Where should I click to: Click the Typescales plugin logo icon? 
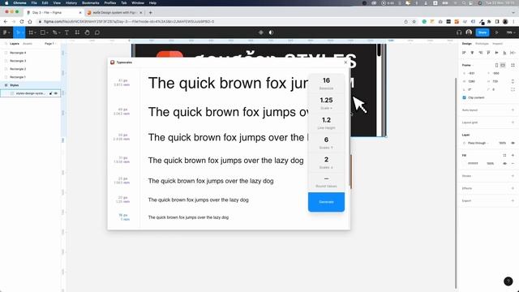click(113, 62)
